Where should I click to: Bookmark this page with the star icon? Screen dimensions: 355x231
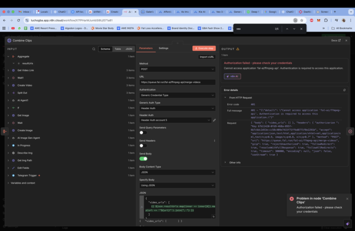tap(302, 20)
